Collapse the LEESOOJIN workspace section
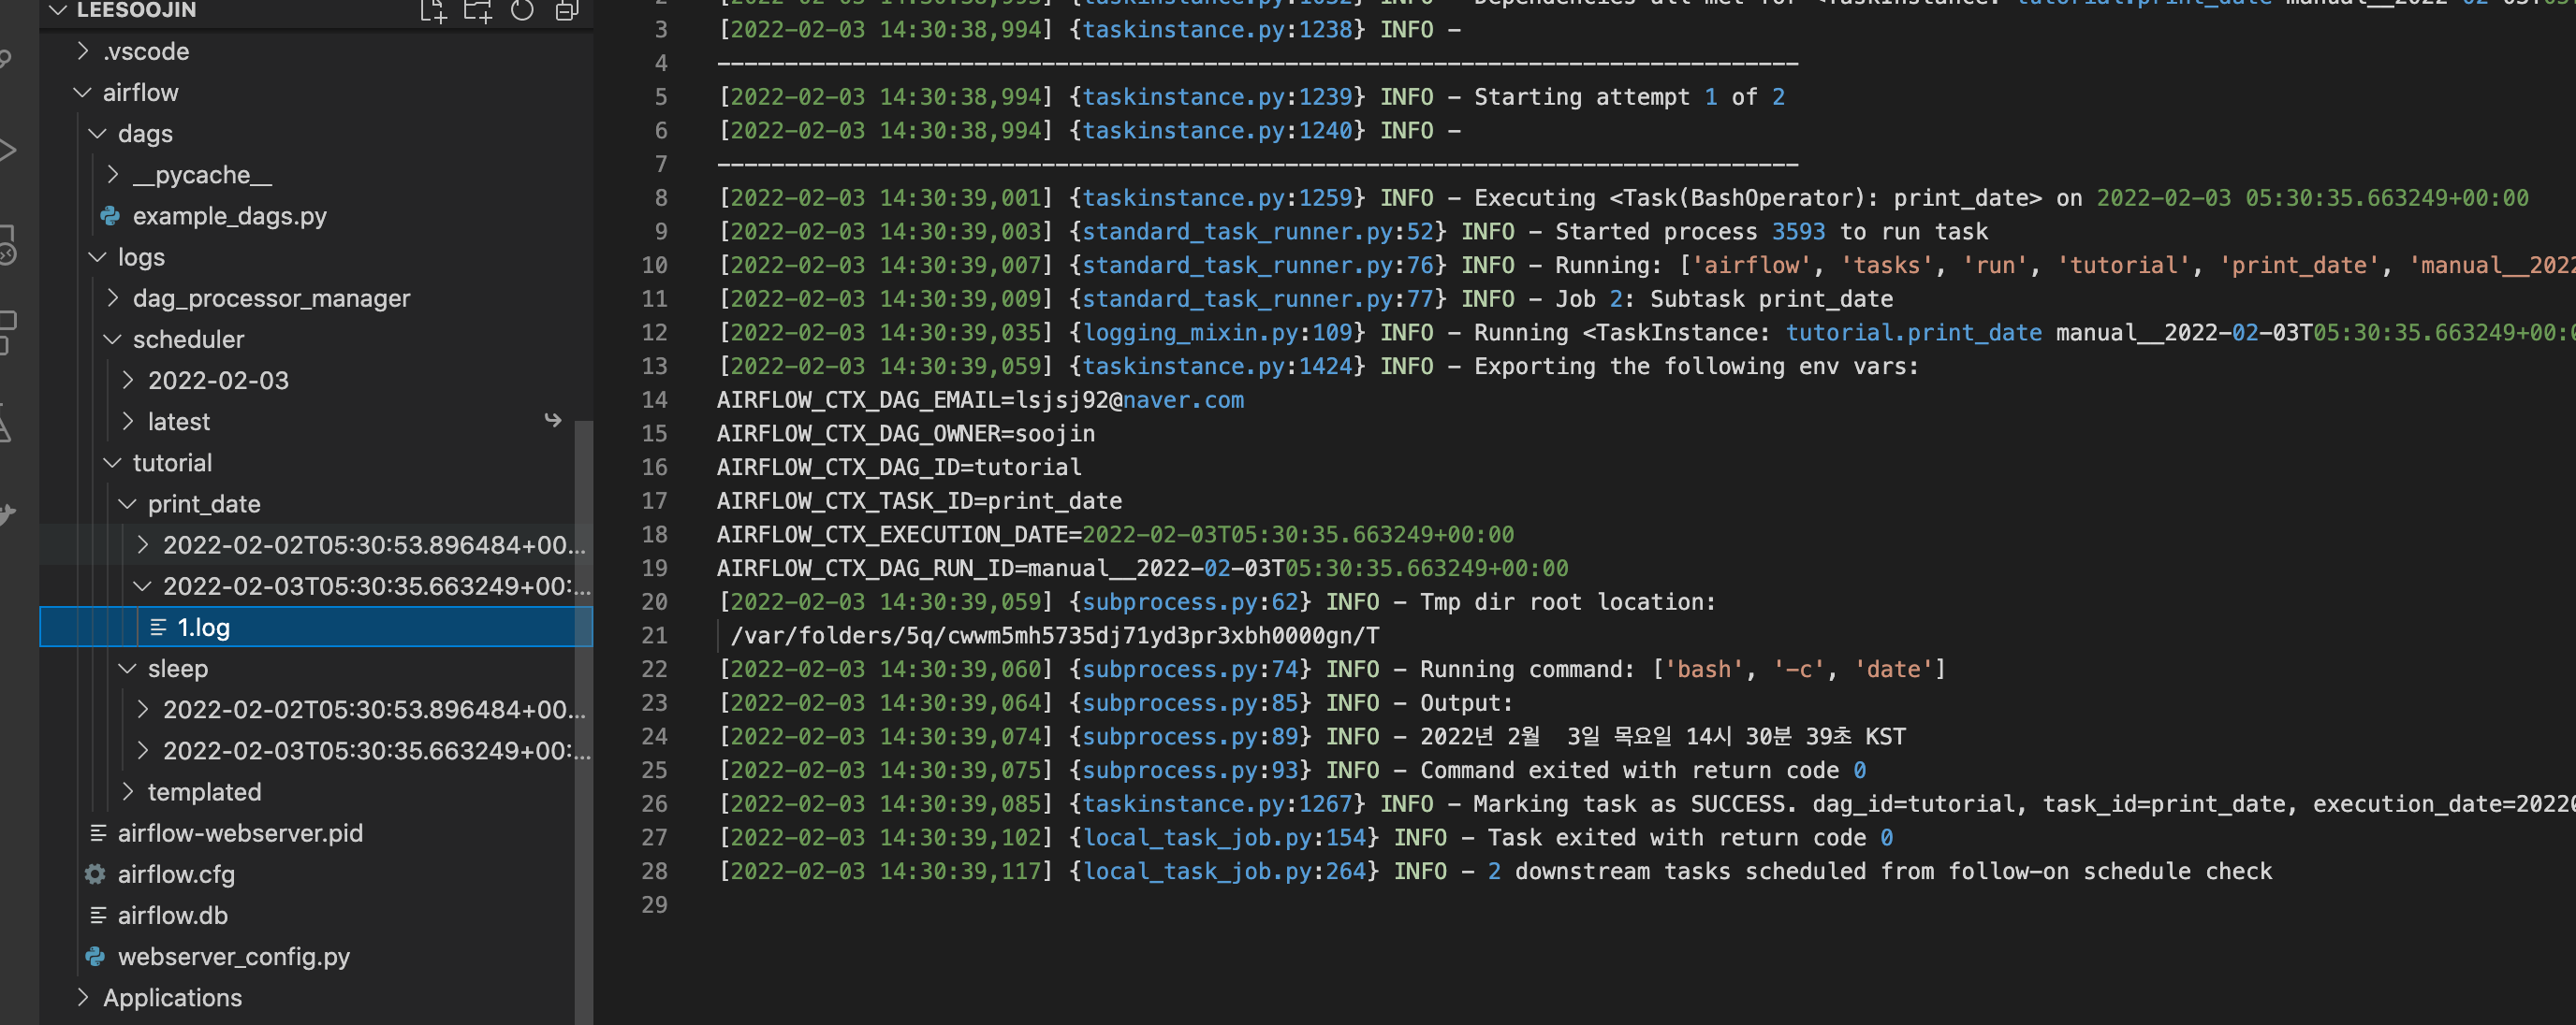This screenshot has width=2576, height=1025. (x=58, y=11)
